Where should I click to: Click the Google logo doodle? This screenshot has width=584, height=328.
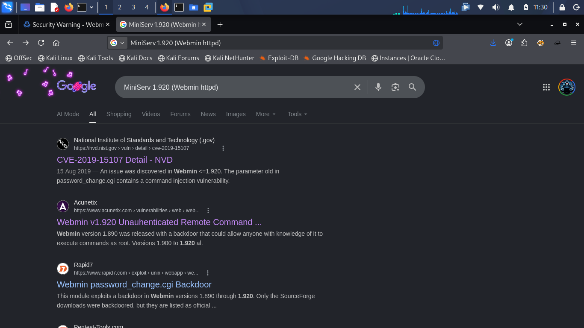coord(77,86)
